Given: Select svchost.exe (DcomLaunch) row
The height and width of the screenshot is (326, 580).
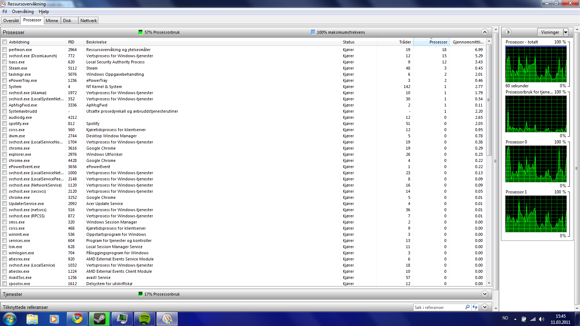Looking at the screenshot, I should point(243,56).
